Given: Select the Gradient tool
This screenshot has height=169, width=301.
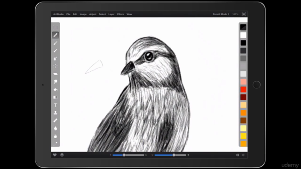Looking at the screenshot, I should click(x=55, y=97).
